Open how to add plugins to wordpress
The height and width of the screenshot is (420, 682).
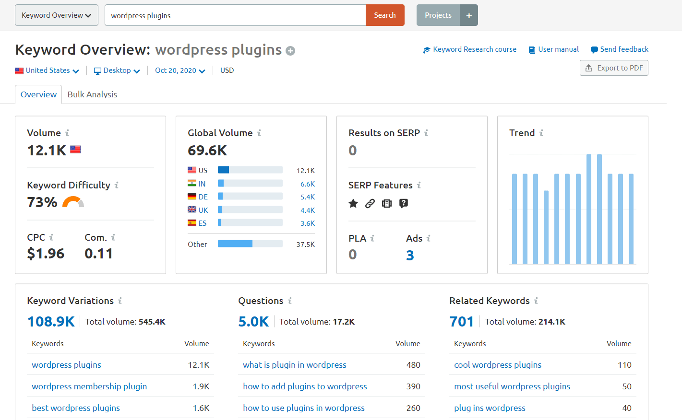(x=305, y=386)
